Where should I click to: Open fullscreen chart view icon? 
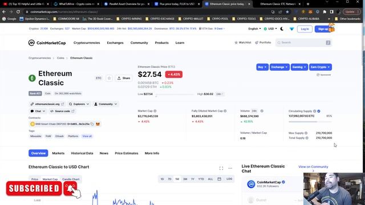coord(221,168)
